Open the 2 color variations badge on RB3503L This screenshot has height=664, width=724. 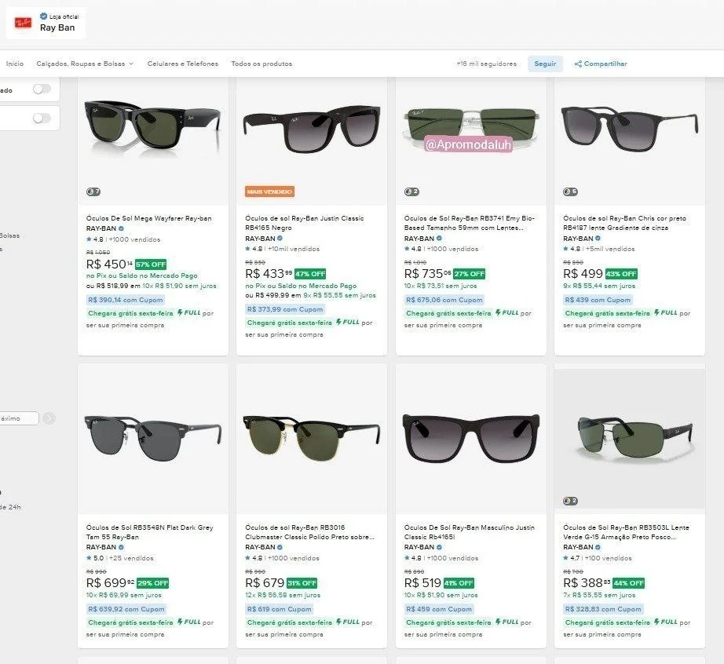click(x=570, y=501)
